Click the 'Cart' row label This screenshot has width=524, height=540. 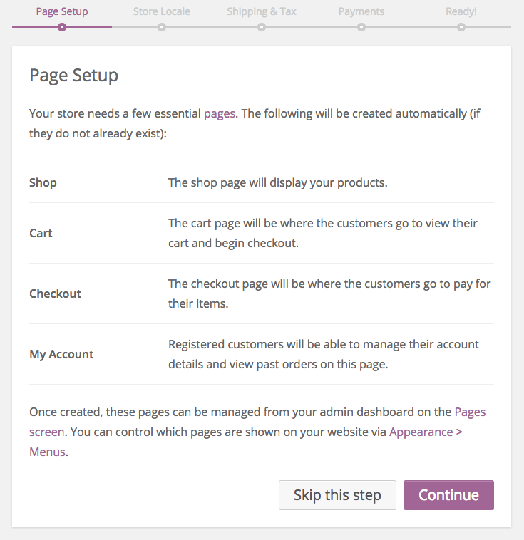click(41, 233)
